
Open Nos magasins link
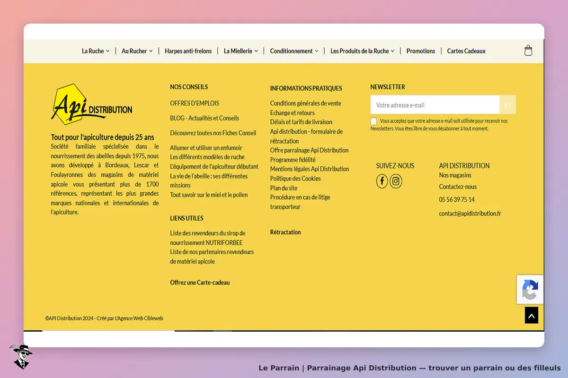455,175
